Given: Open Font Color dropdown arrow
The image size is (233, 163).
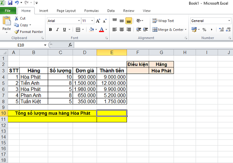Looking at the screenshot, I should (x=106, y=30).
